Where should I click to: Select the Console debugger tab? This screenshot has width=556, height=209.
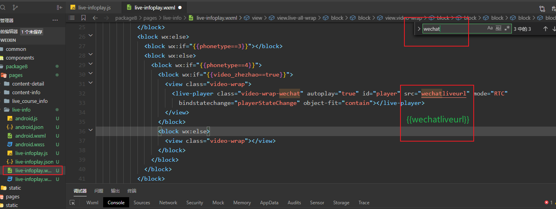pos(116,203)
